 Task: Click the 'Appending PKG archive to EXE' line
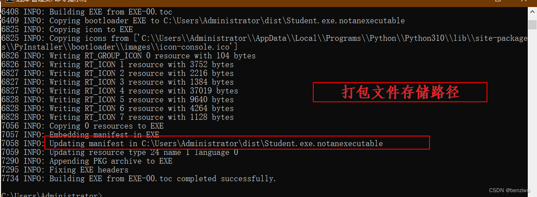point(87,161)
